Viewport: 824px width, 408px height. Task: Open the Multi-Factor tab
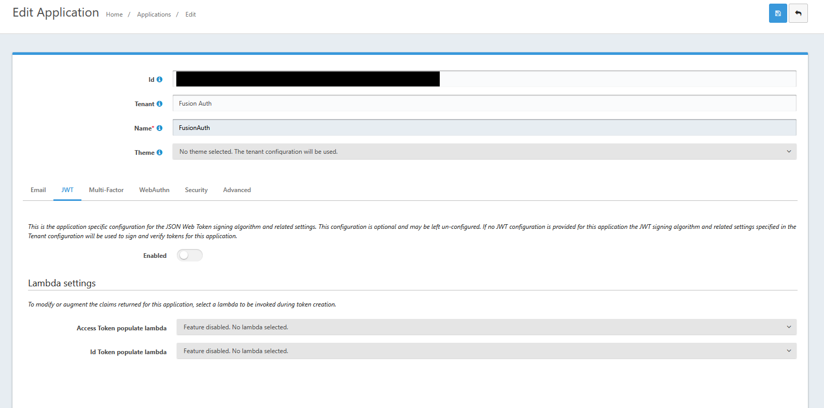106,190
